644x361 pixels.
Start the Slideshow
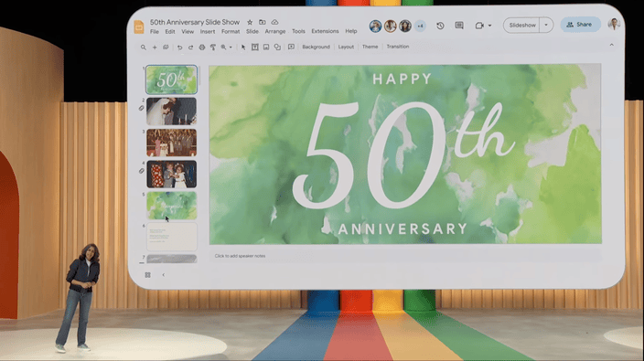(522, 25)
